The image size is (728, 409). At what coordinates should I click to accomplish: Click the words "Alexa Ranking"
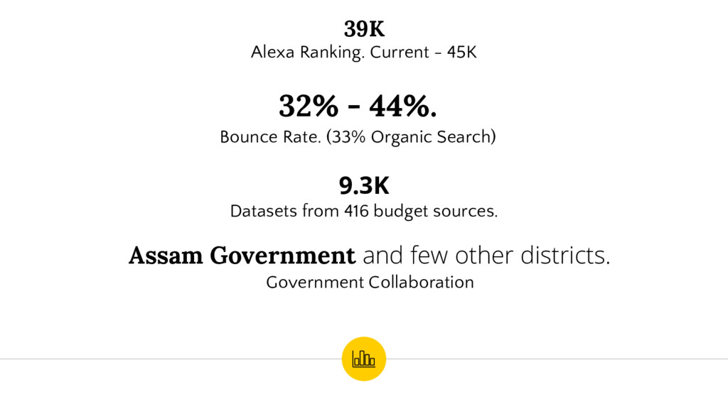click(x=308, y=52)
